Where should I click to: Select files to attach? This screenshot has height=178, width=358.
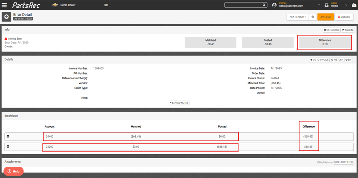(x=344, y=162)
